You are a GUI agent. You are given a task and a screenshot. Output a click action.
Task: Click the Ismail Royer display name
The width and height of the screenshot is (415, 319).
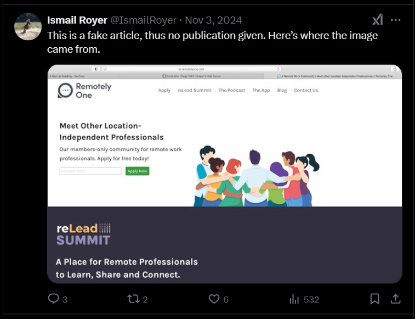coord(77,20)
